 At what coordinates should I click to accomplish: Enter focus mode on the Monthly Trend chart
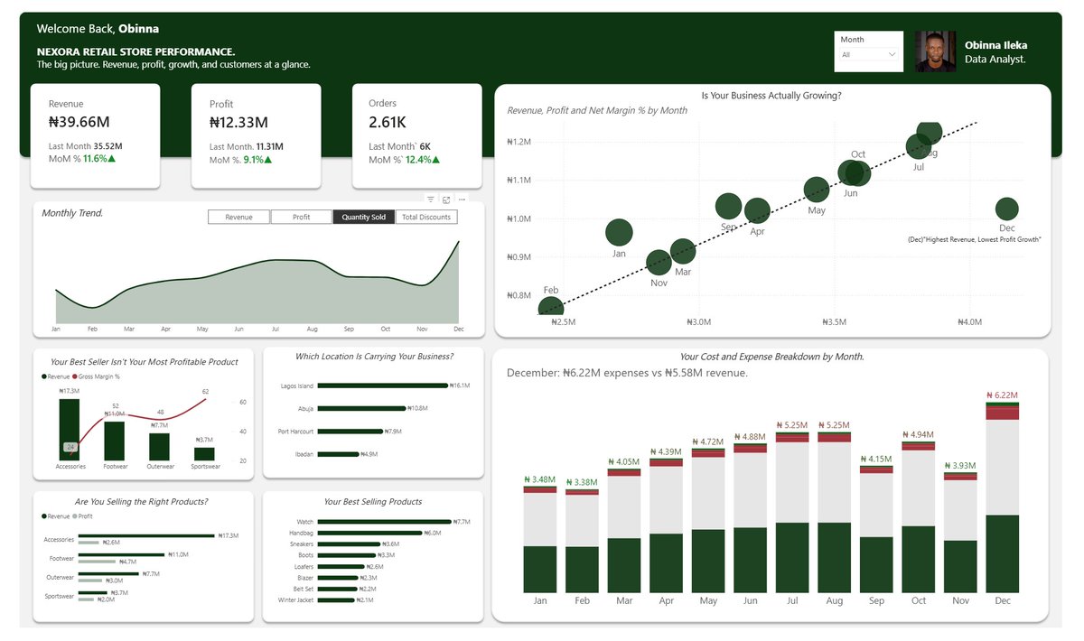(x=445, y=200)
